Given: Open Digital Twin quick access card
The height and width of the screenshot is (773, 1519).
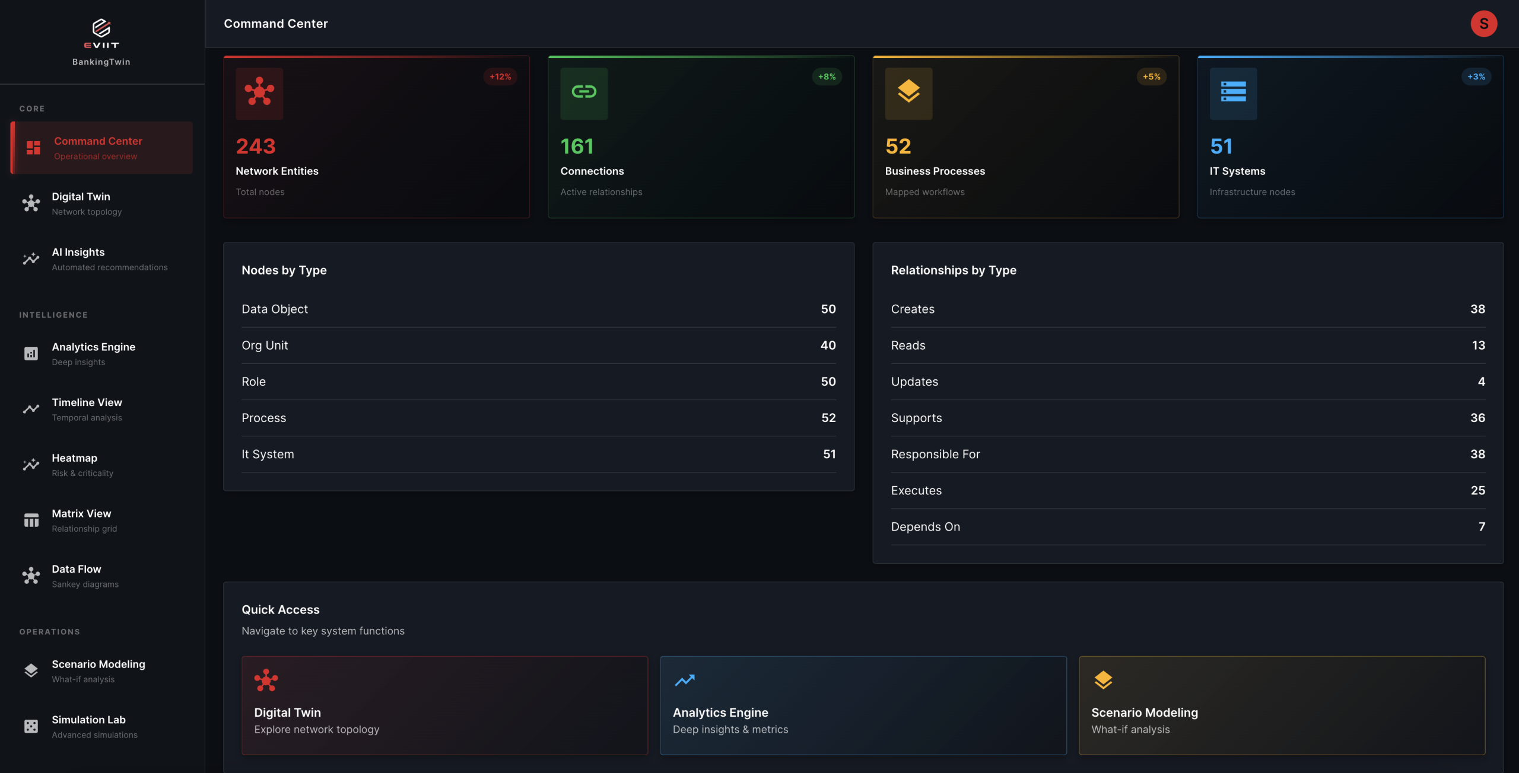Looking at the screenshot, I should pos(444,705).
